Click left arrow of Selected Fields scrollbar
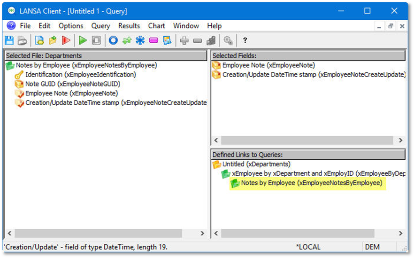Screen dimensions: 414x258 pyautogui.click(x=216, y=141)
